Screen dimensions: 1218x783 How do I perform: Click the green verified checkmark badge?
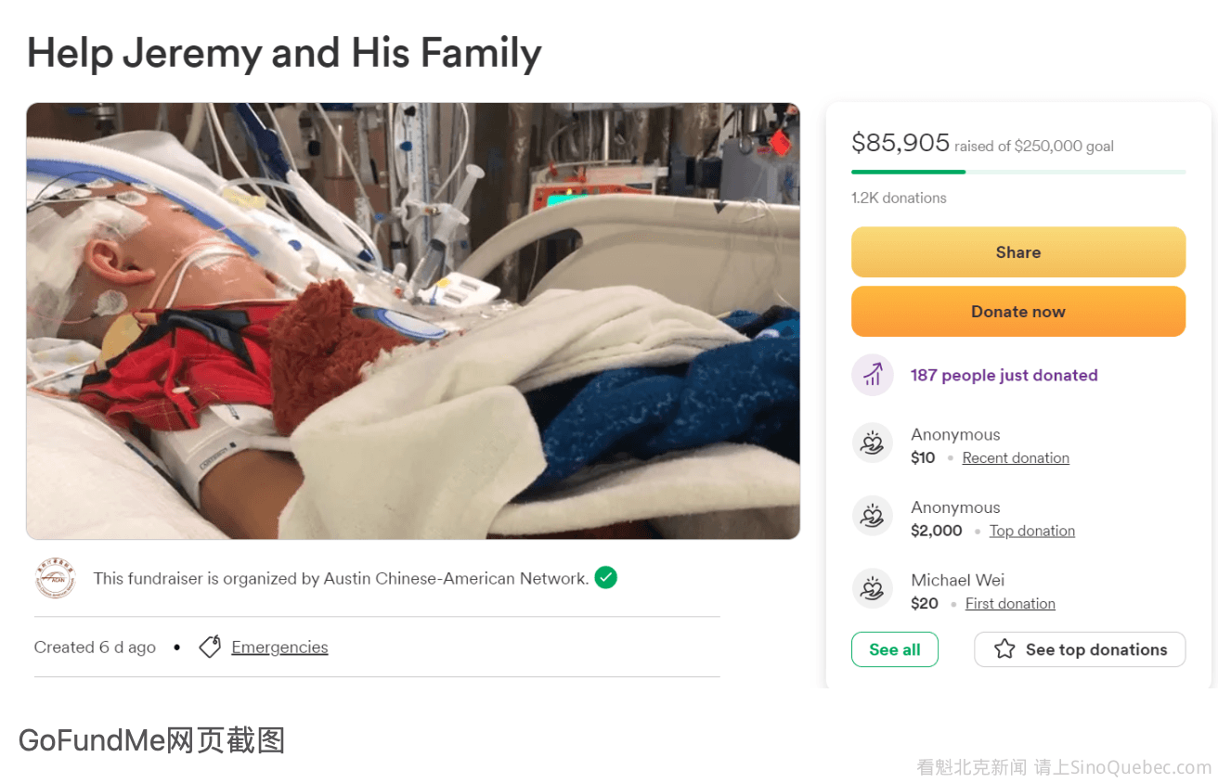[x=606, y=577]
